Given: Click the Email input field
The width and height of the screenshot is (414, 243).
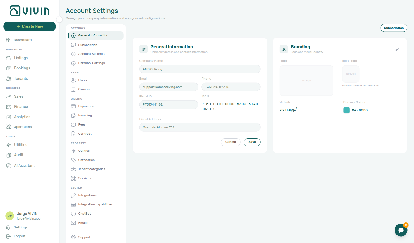Looking at the screenshot, I should point(169,87).
